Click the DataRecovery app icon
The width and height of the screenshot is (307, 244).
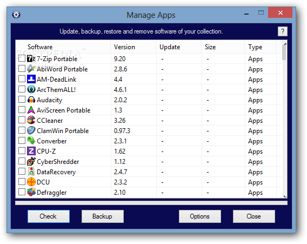[31, 172]
